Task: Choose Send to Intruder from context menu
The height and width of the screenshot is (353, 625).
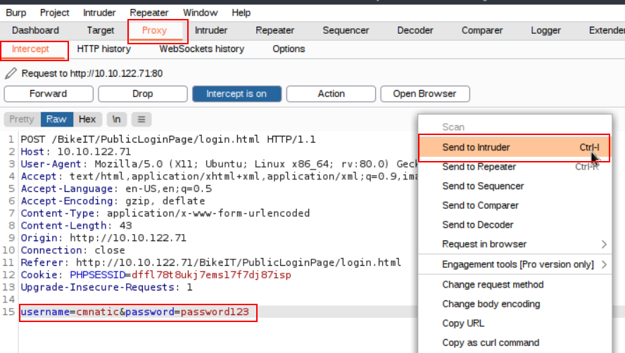Action: pos(514,148)
